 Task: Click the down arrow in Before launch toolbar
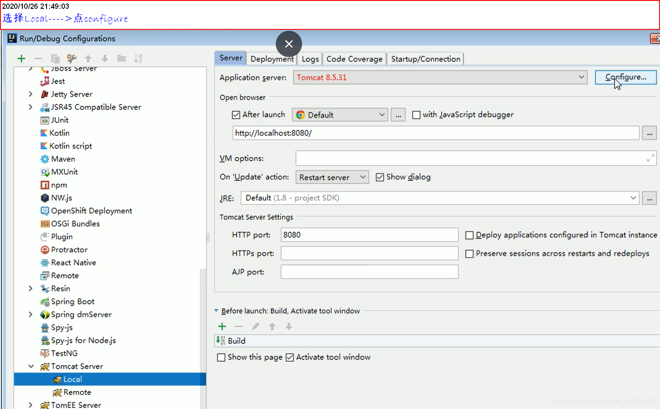click(x=289, y=326)
